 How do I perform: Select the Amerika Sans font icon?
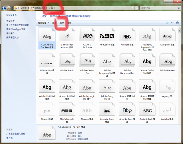pyautogui.click(x=127, y=109)
